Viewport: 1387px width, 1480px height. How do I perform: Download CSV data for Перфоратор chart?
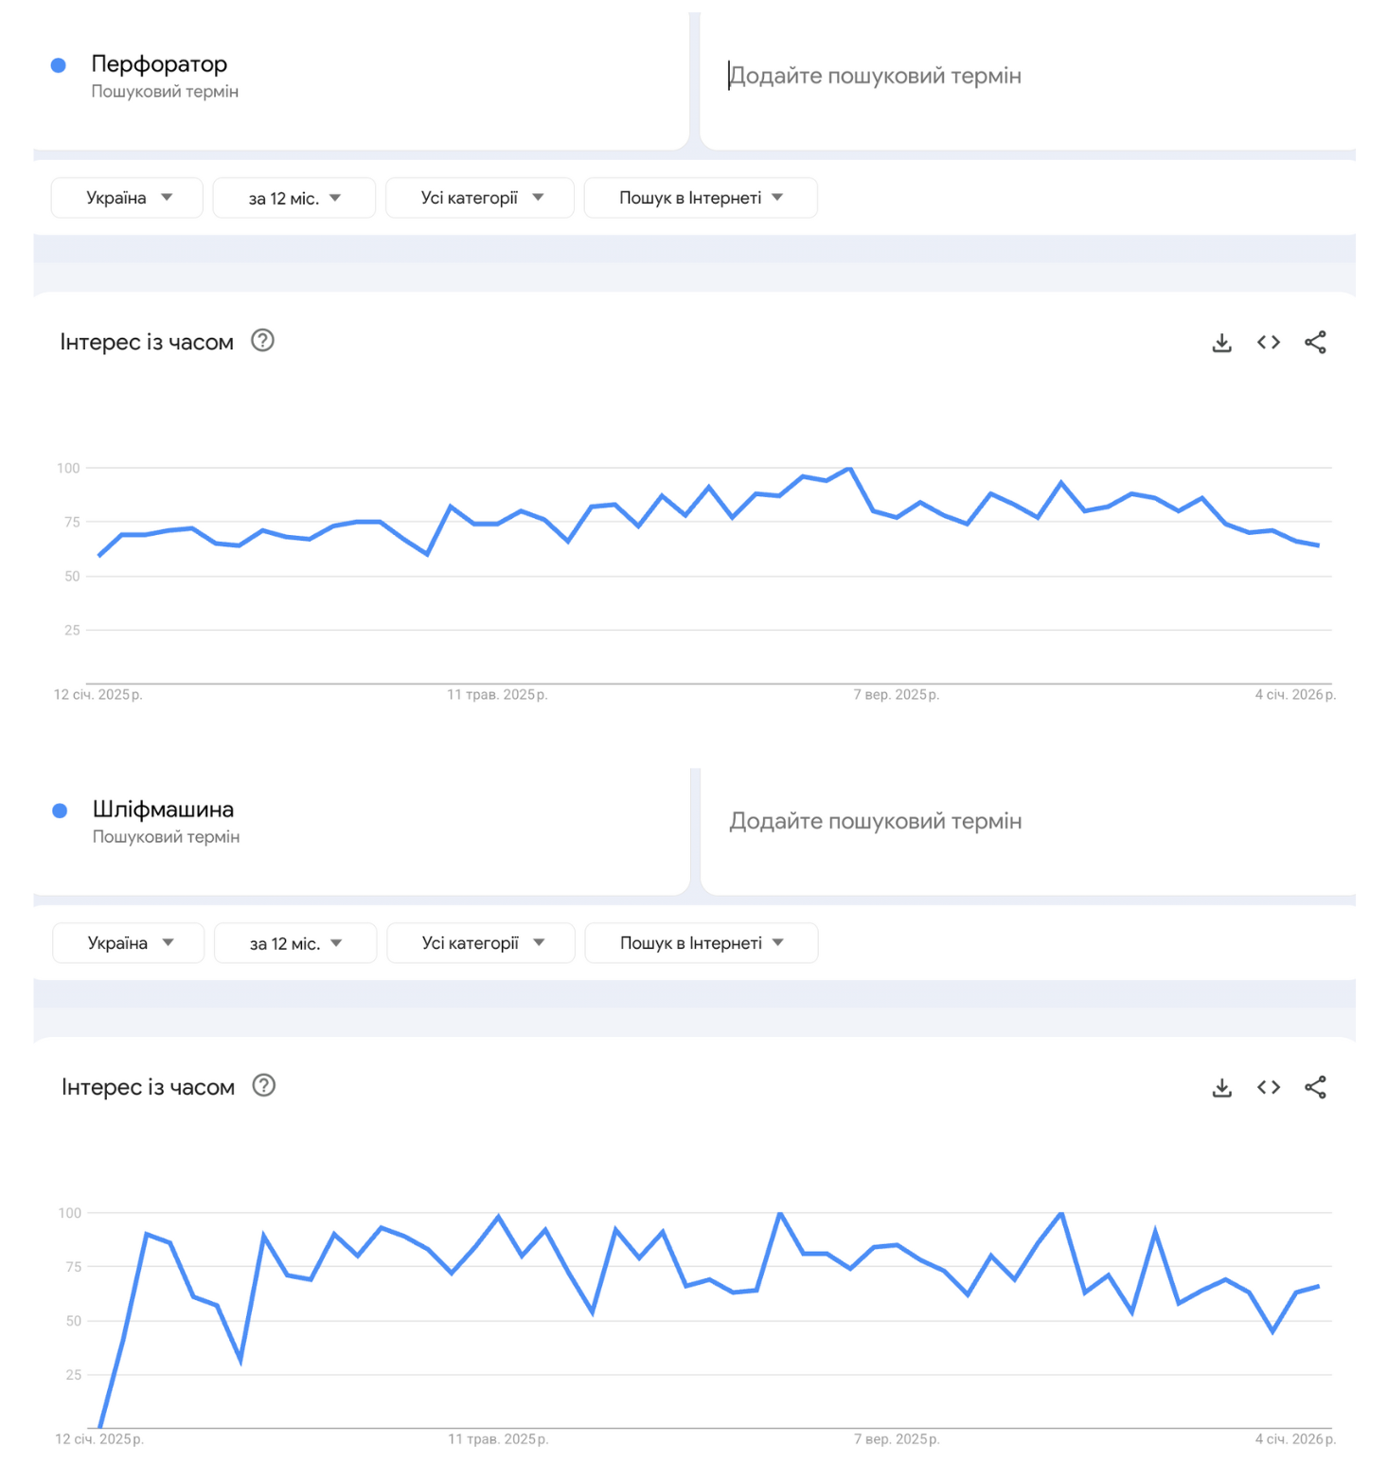point(1221,342)
